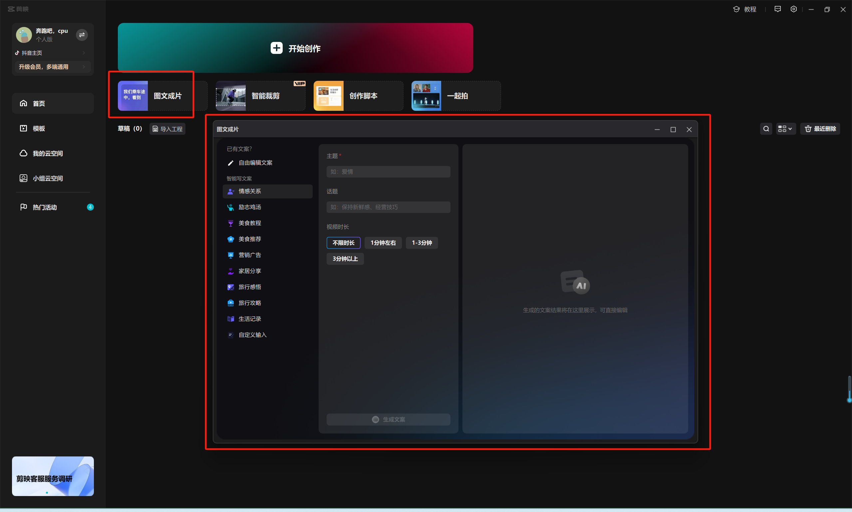Viewport: 852px width, 512px height.
Task: Click the 导入工程 import project button
Action: [167, 129]
